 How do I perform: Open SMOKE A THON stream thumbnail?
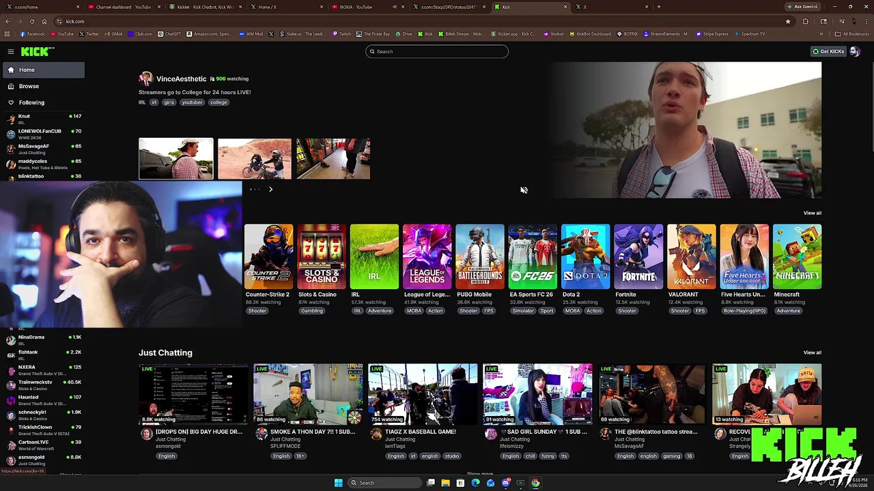click(x=309, y=394)
